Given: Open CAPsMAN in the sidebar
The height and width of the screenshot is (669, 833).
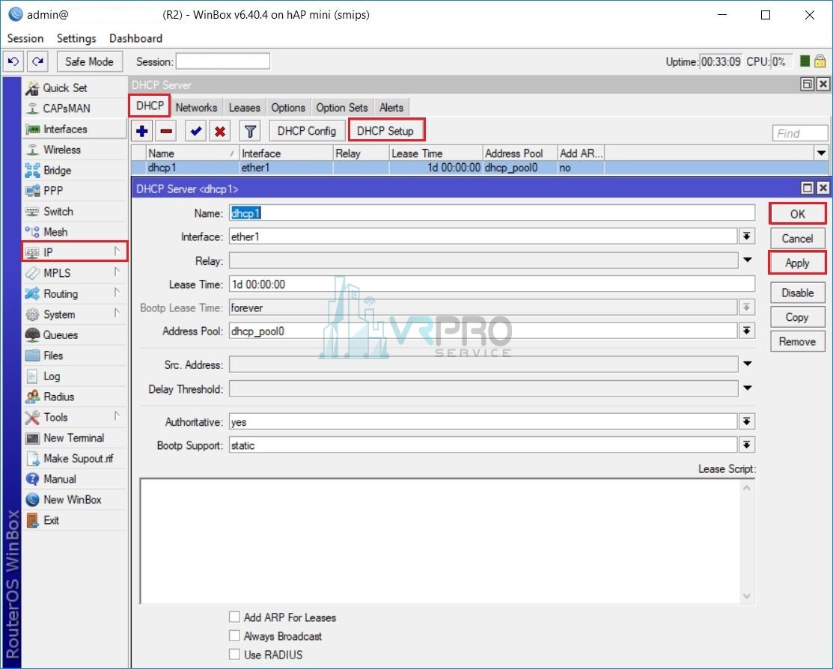Looking at the screenshot, I should point(74,109).
